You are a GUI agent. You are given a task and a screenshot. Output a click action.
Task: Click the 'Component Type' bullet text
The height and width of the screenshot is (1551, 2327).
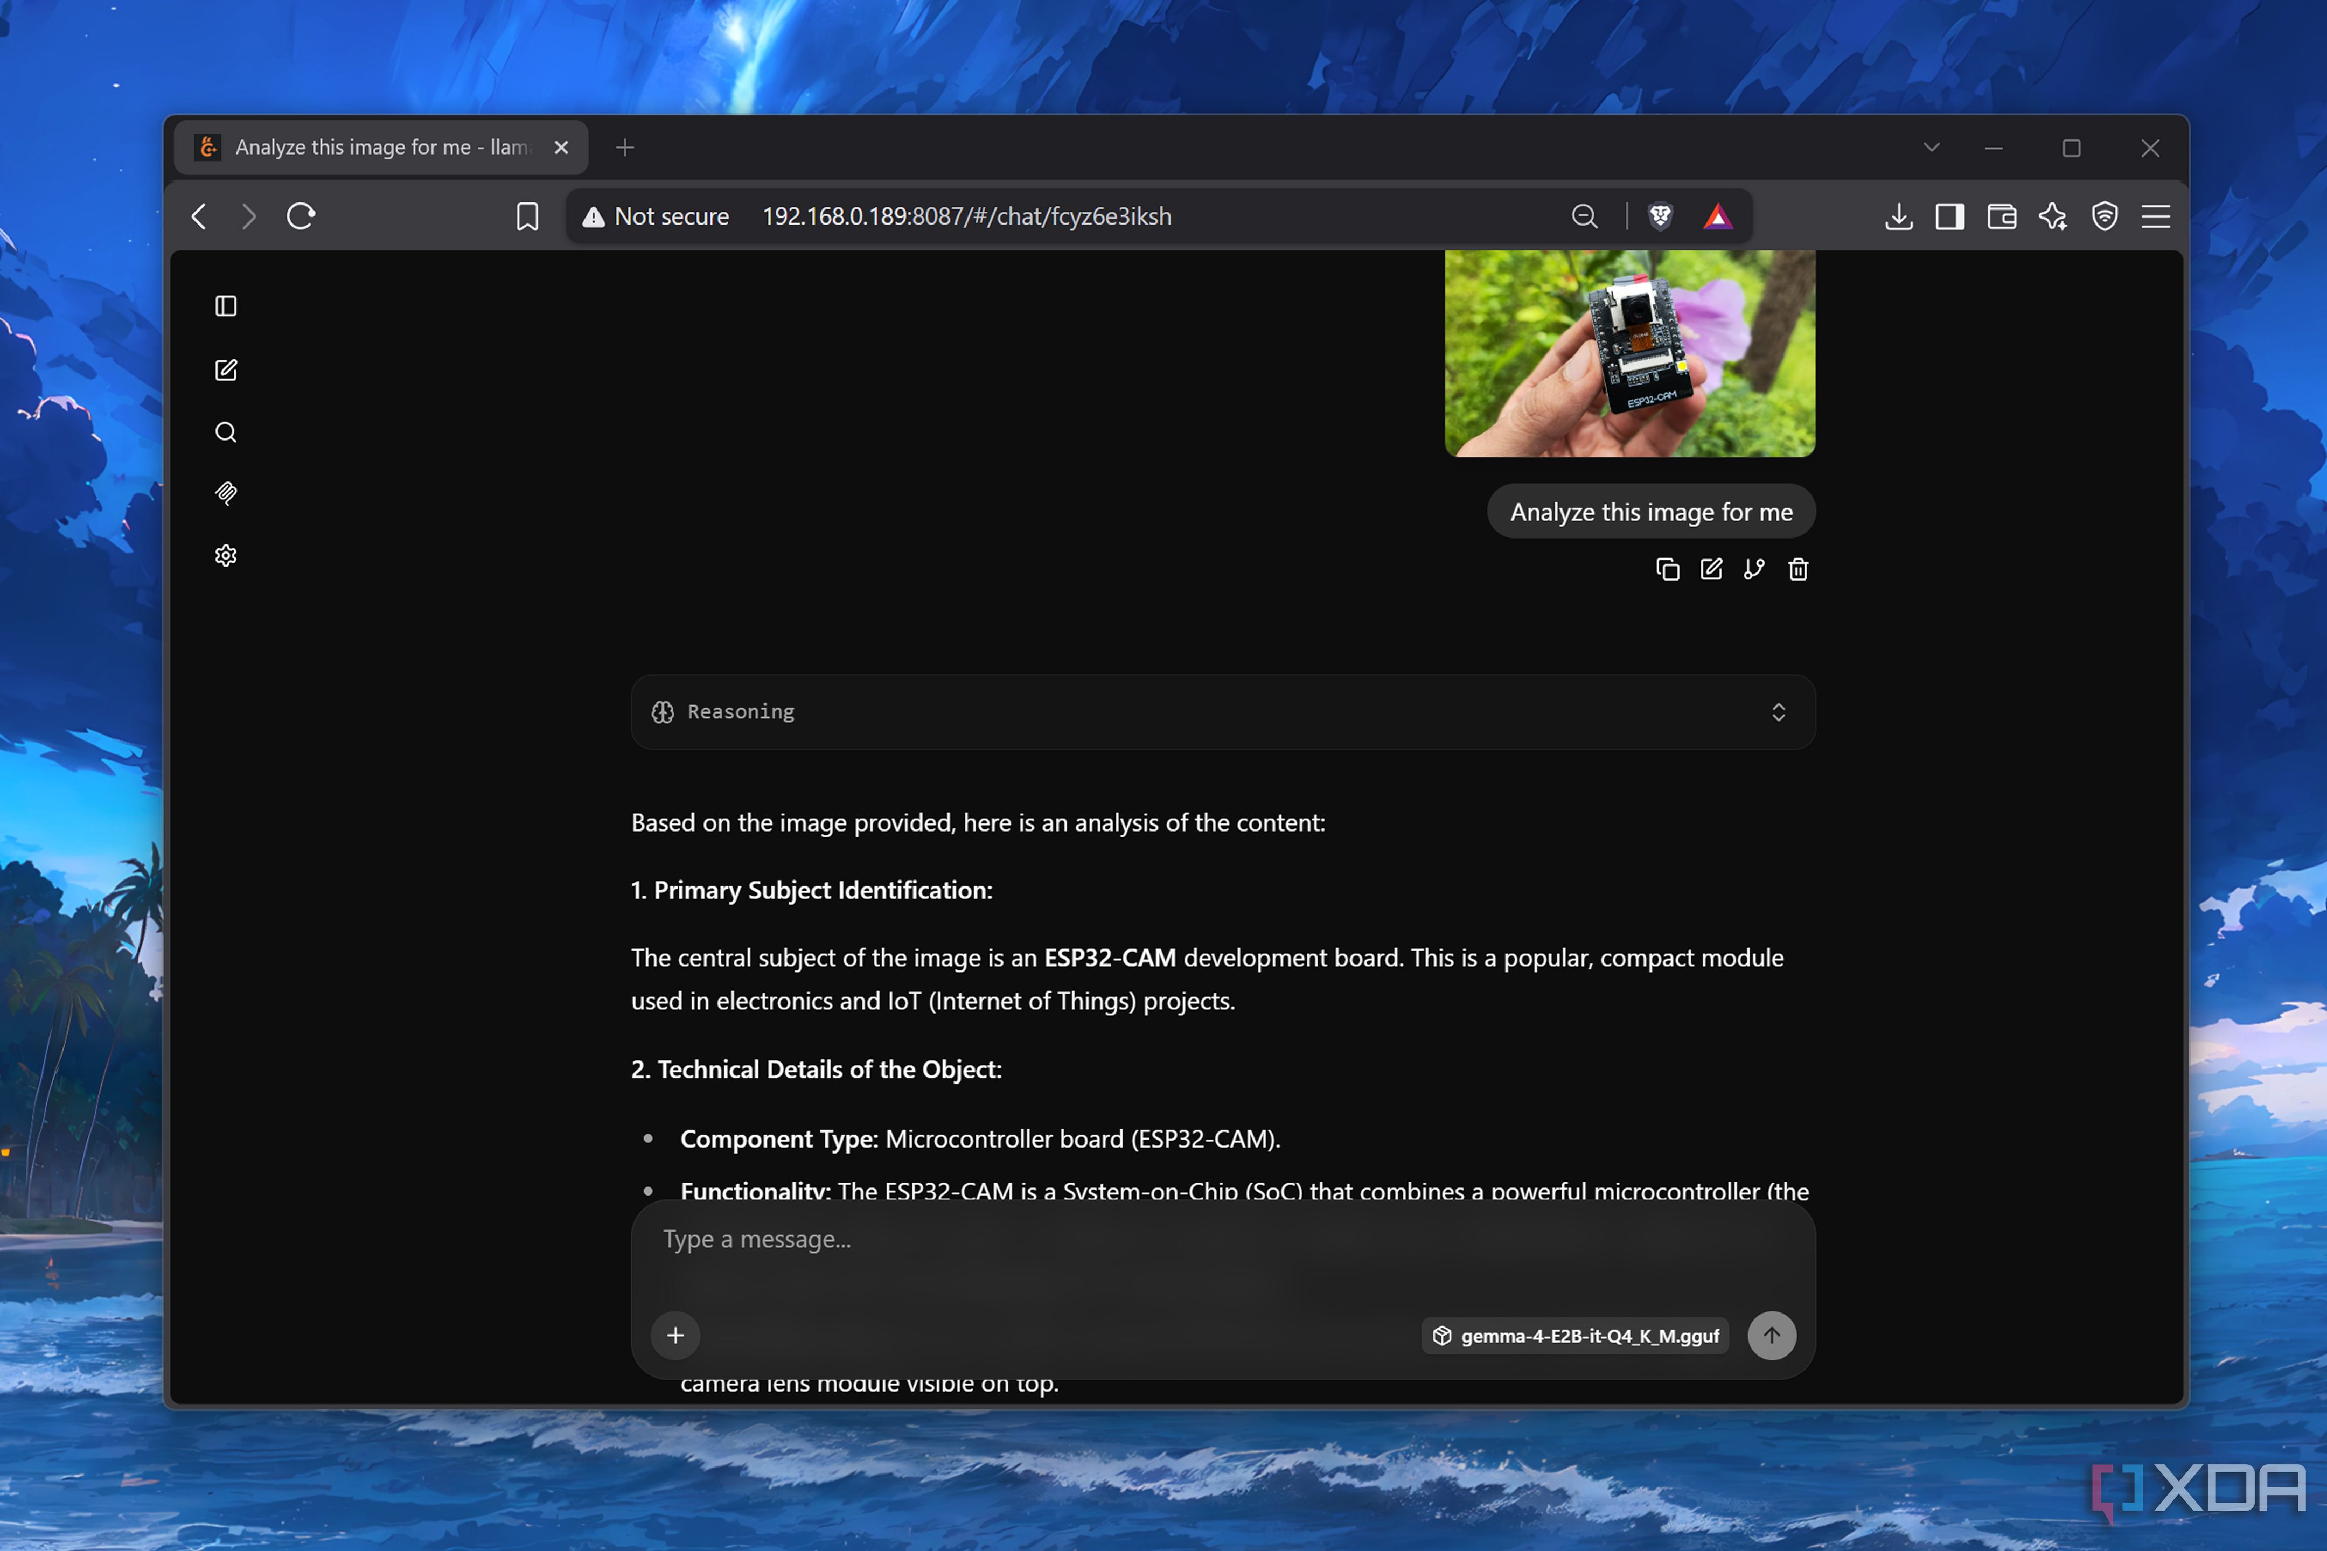click(980, 1138)
